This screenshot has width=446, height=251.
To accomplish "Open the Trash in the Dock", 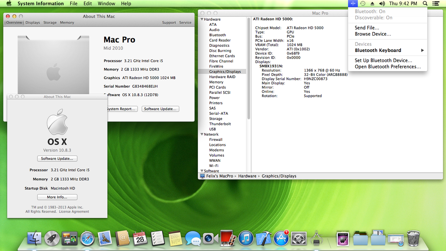I will click(x=413, y=238).
